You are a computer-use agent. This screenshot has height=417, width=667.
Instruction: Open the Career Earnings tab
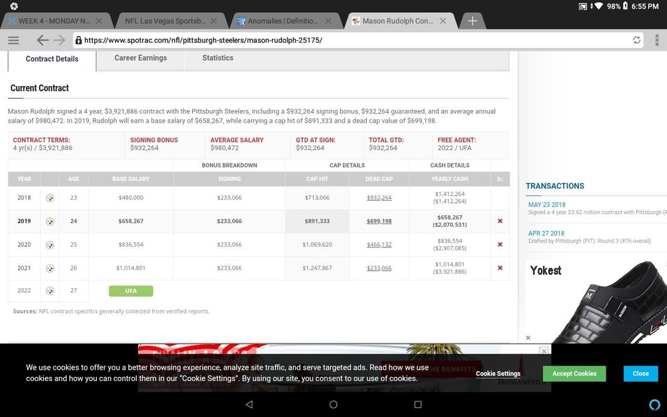tap(140, 58)
